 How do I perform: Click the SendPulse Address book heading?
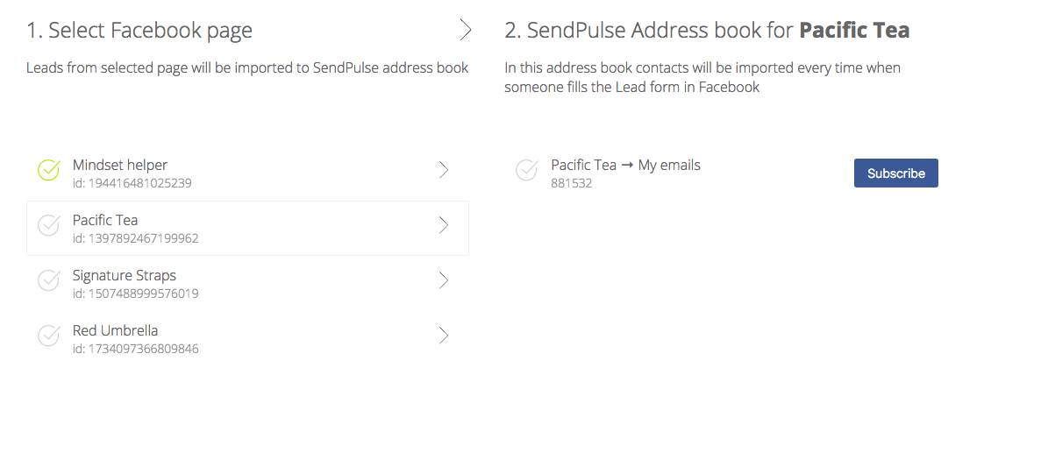(707, 31)
